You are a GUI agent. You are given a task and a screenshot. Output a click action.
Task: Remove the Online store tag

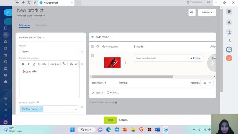41,109
